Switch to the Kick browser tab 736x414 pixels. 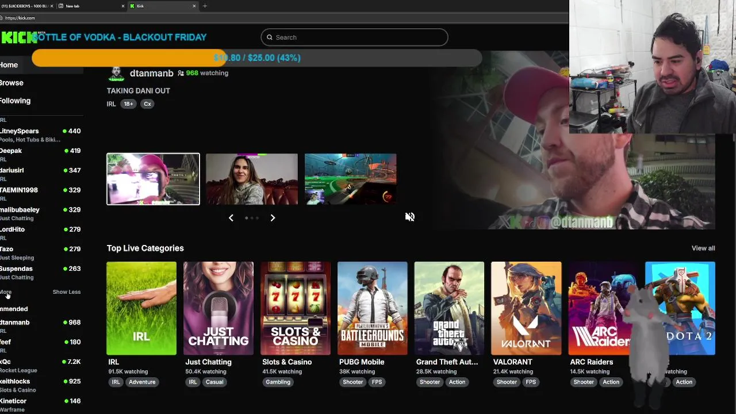click(163, 6)
